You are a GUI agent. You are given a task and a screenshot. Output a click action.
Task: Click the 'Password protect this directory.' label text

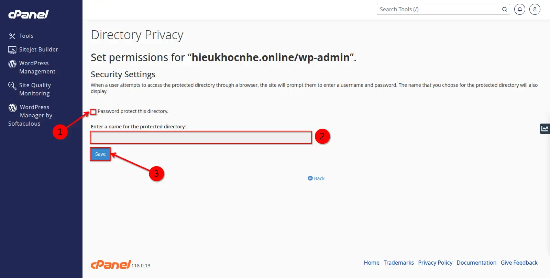point(133,111)
